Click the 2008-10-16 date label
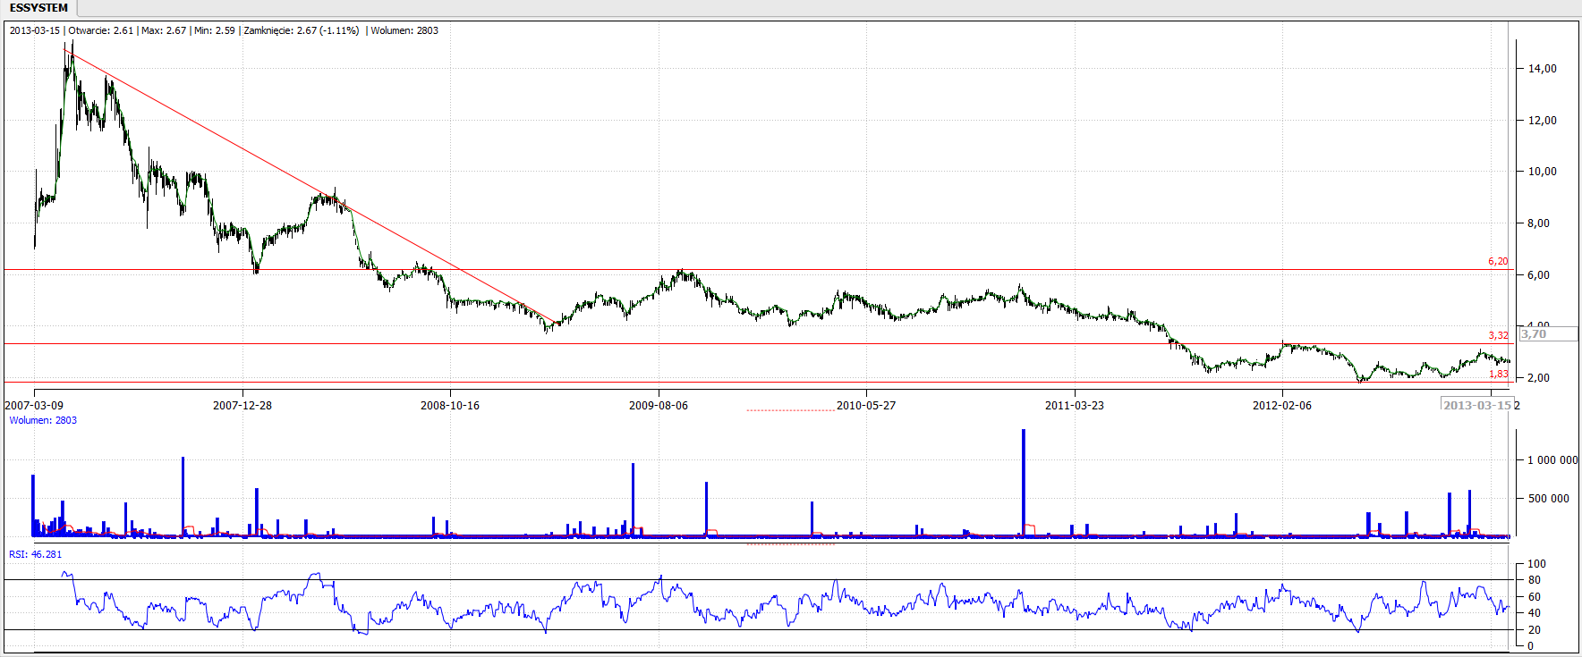 point(450,405)
